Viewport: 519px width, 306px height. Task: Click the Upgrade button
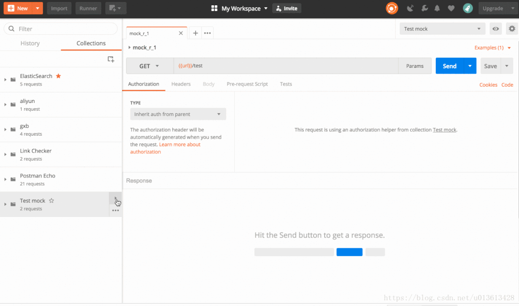click(493, 8)
